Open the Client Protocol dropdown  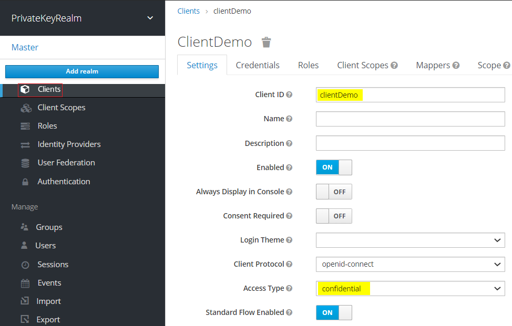pos(411,265)
